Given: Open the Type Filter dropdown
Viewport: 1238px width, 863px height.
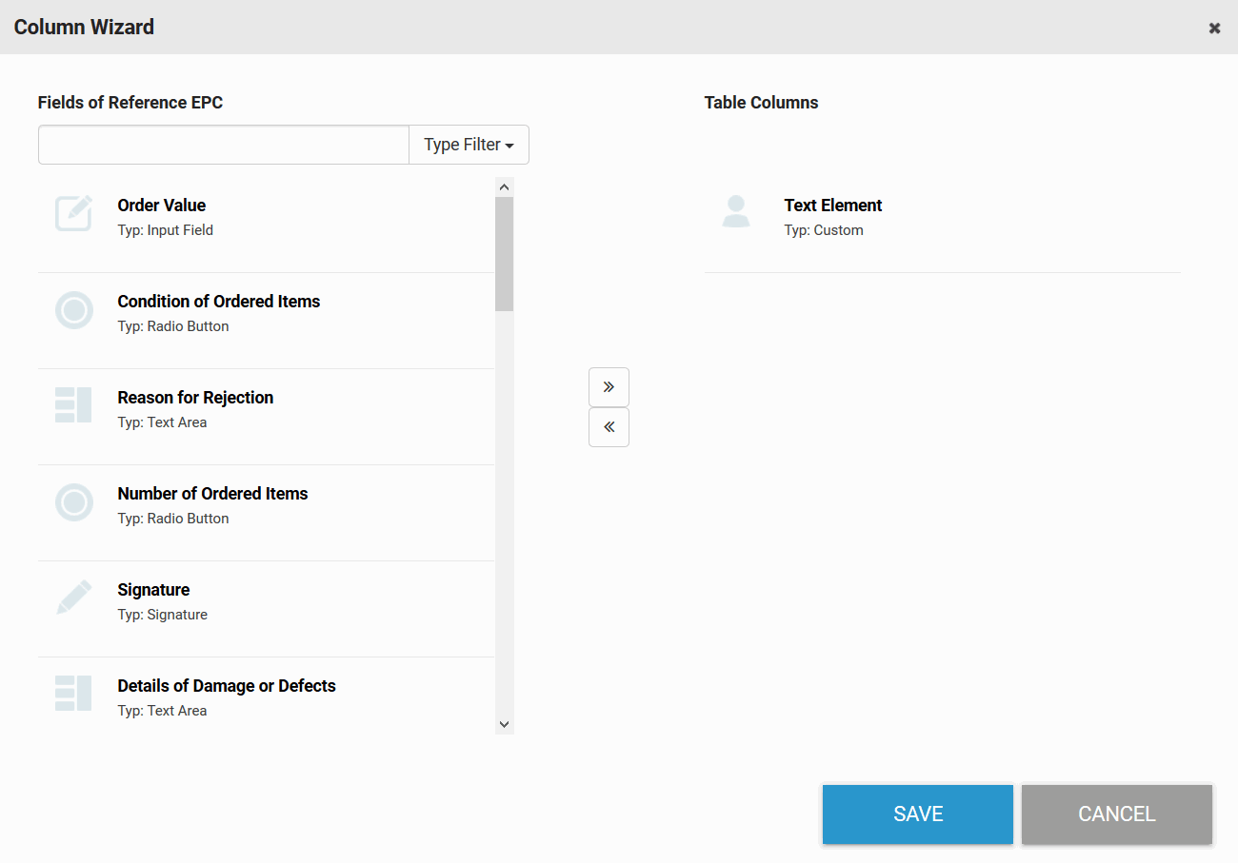Looking at the screenshot, I should point(469,145).
